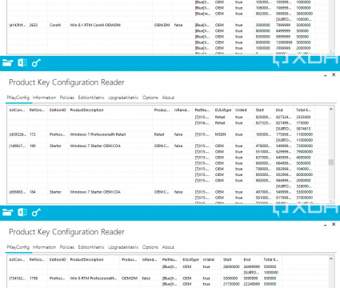Click Start cell '26000000' in bottom window

231,266
